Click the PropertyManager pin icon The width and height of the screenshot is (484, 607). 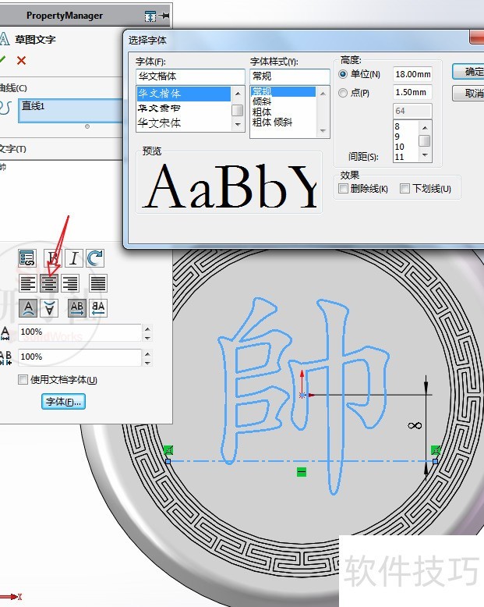pos(164,16)
